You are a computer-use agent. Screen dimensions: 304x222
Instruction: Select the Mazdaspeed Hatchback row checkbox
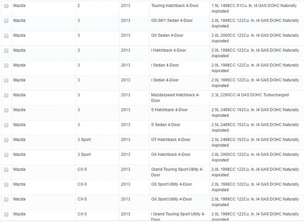pos(6,95)
